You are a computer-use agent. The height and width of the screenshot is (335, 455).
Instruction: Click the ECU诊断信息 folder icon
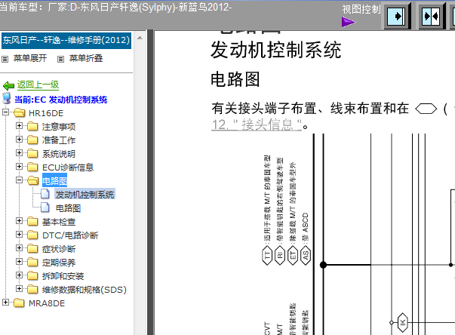coord(32,167)
